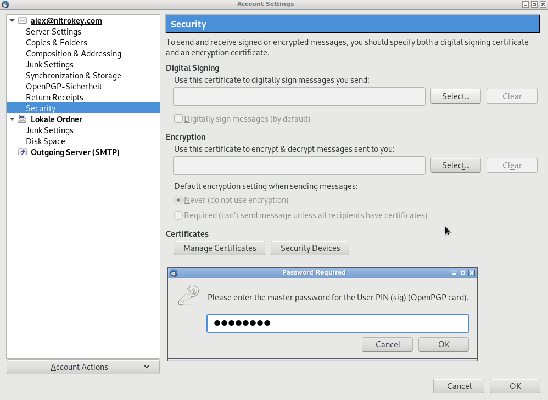This screenshot has width=548, height=400.
Task: Click the Lokale Ordner computer icon
Action: [23, 119]
